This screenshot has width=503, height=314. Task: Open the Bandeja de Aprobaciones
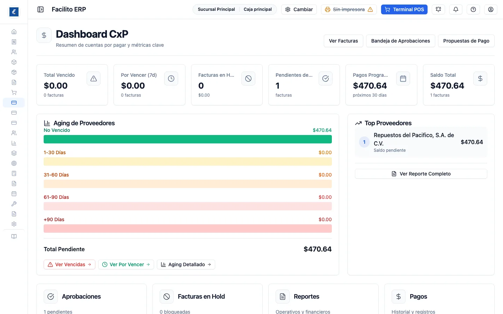click(401, 41)
